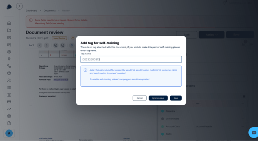The height and width of the screenshot is (141, 258).
Task: Expand the Save button dropdown arrow
Action: click(x=251, y=35)
